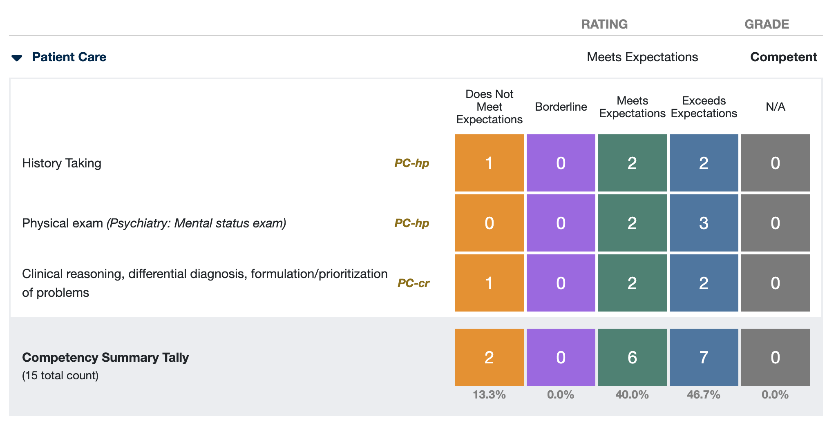Select Clinical reasoning Does Not Meet cell
The height and width of the screenshot is (423, 836).
click(489, 283)
